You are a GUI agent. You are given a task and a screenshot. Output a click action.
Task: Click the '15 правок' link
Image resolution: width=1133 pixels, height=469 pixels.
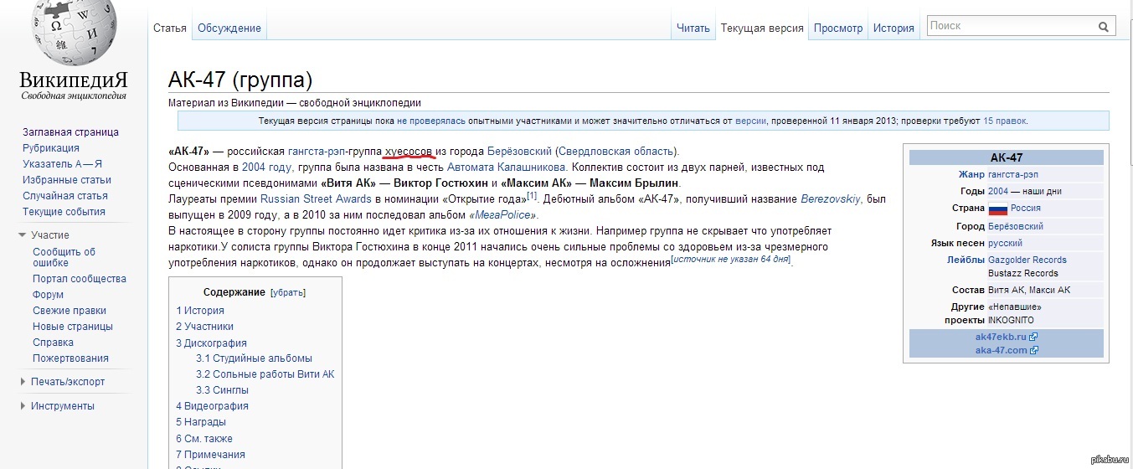[1005, 121]
